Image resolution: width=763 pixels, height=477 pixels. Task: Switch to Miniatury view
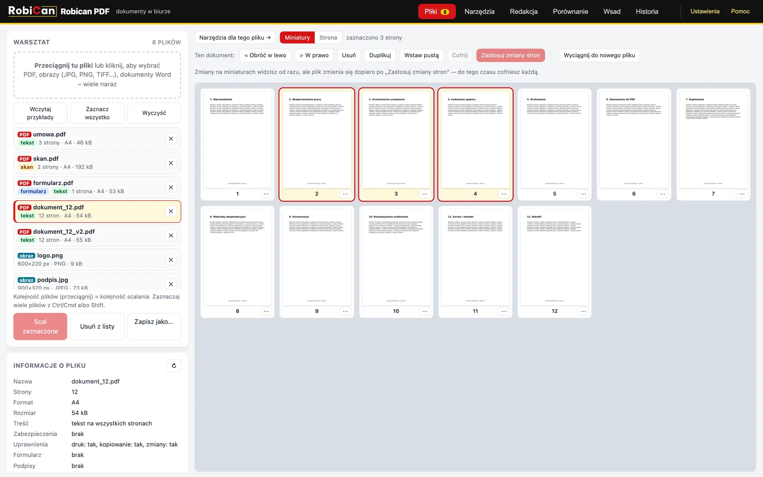click(x=297, y=38)
